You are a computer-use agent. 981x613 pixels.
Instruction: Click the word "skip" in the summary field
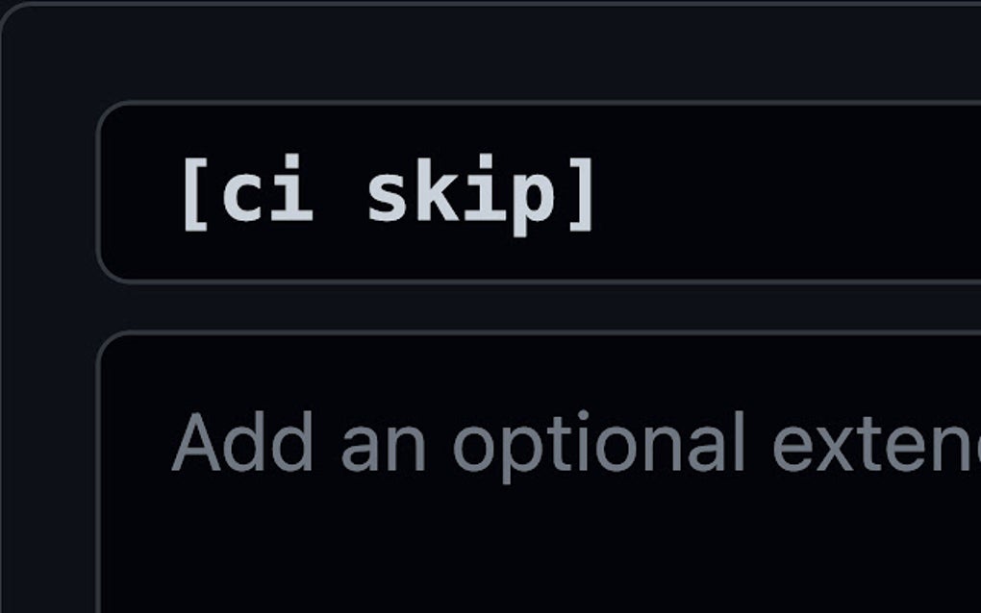click(x=462, y=195)
